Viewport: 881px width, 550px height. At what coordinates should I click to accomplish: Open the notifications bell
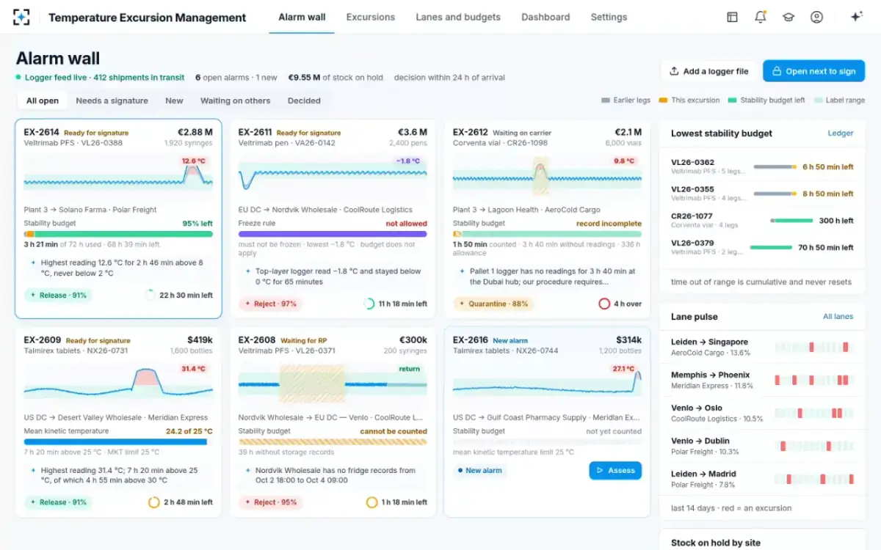[761, 17]
